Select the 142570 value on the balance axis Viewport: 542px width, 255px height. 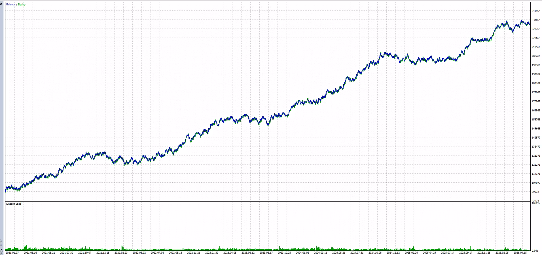pyautogui.click(x=536, y=138)
